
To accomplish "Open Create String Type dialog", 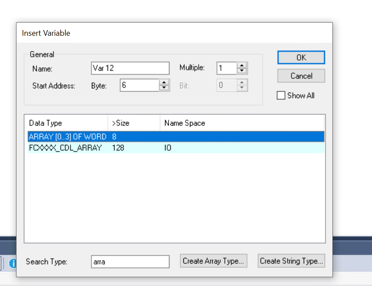I will (x=291, y=261).
